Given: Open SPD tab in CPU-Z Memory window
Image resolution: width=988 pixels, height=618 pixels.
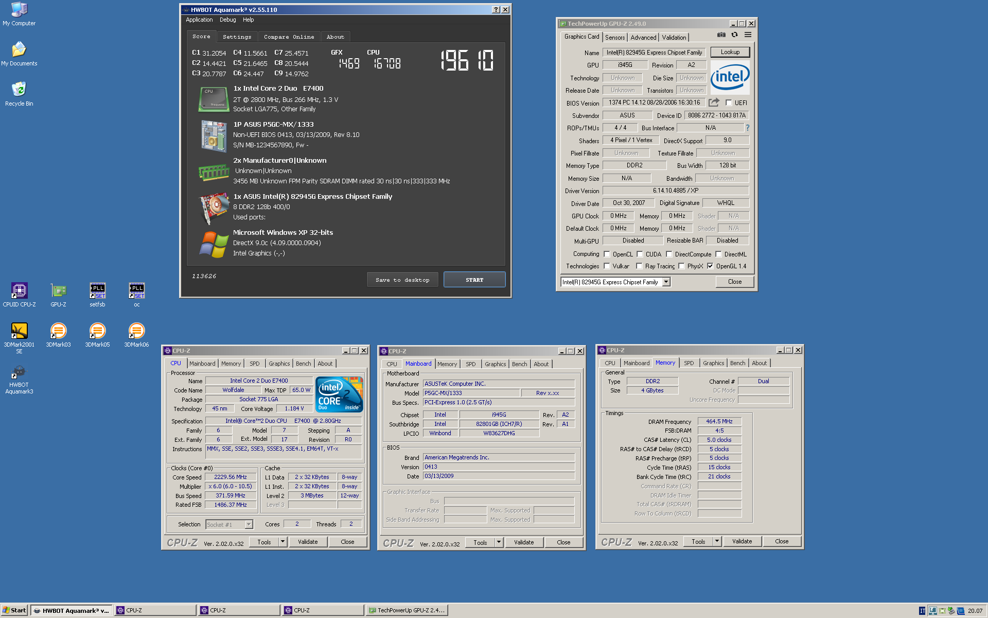Looking at the screenshot, I should click(x=689, y=363).
